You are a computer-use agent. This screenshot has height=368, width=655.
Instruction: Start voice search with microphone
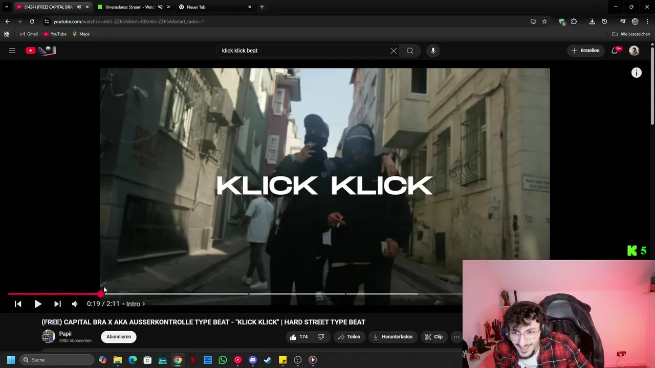pyautogui.click(x=433, y=51)
